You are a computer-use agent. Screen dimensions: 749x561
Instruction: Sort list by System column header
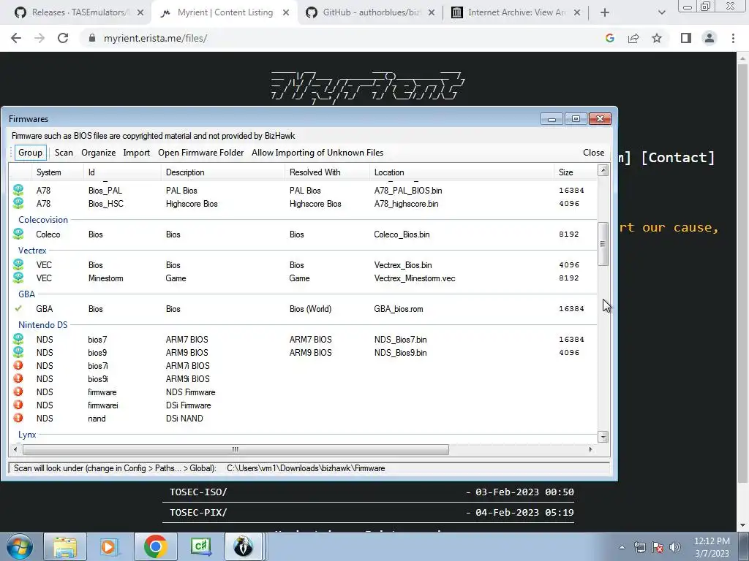click(x=58, y=172)
